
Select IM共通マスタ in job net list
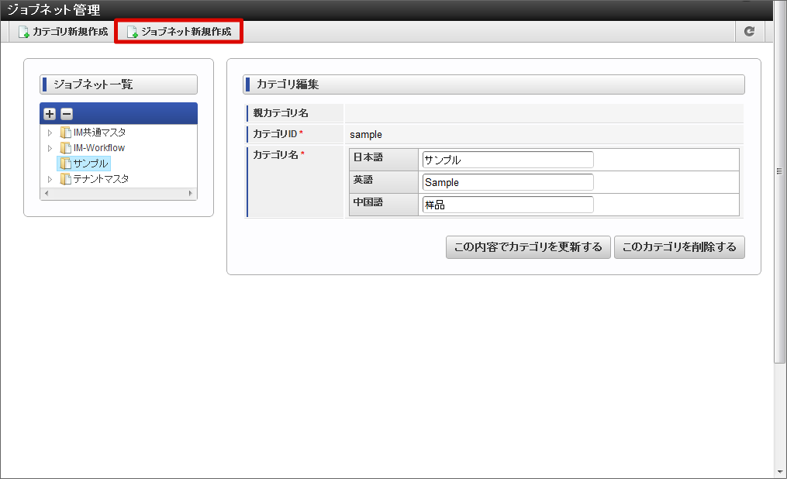pyautogui.click(x=99, y=133)
